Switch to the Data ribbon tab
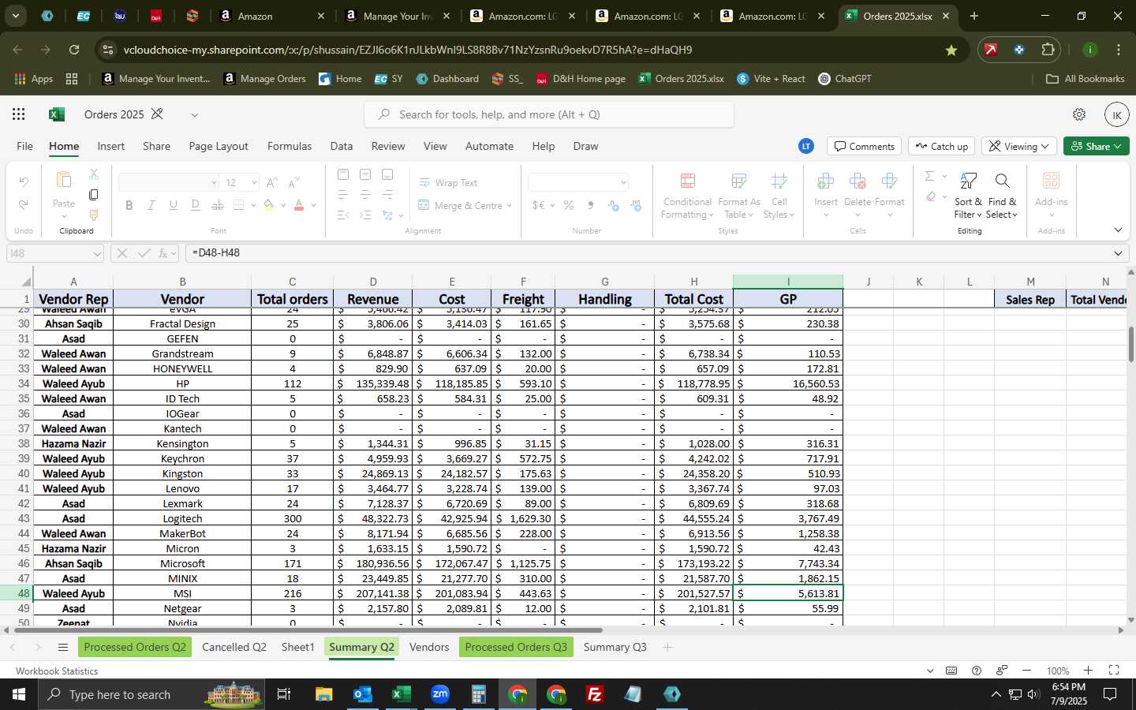The image size is (1136, 710). (x=342, y=146)
